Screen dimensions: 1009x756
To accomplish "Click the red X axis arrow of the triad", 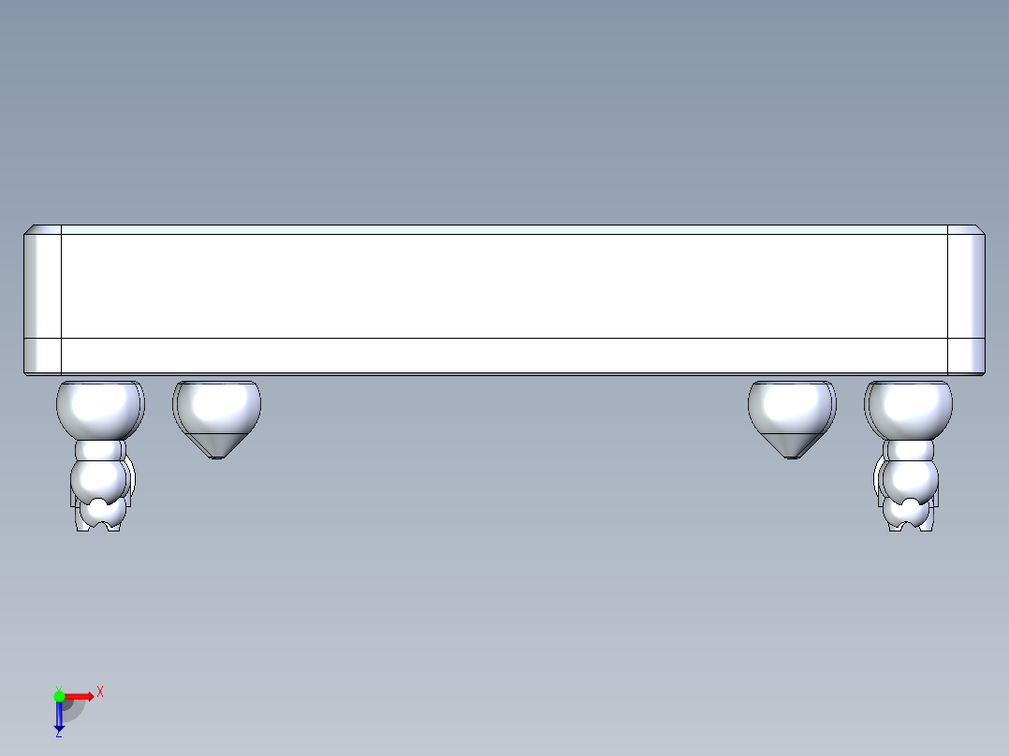I will click(x=80, y=696).
